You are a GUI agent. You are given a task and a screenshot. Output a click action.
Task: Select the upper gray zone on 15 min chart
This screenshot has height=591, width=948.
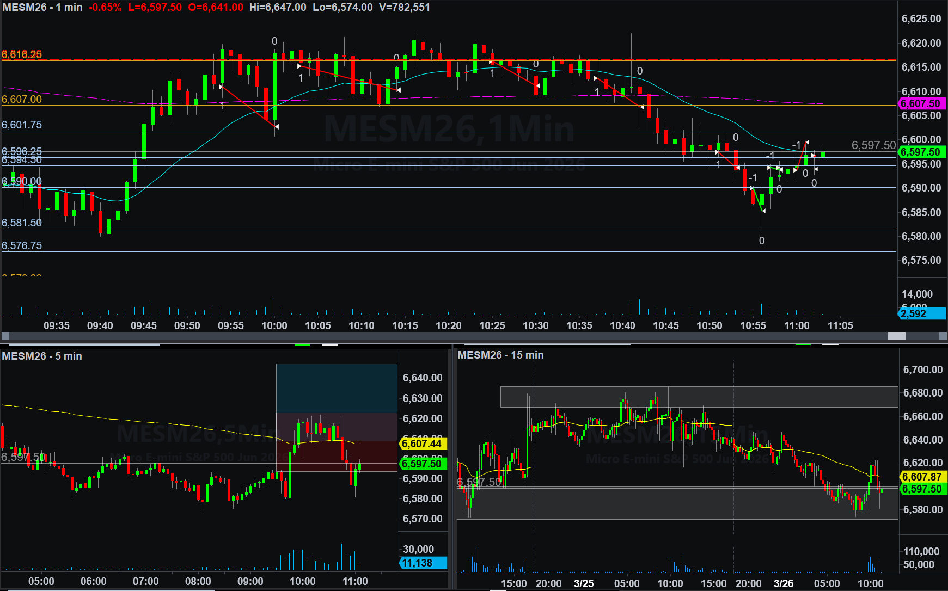tap(699, 397)
